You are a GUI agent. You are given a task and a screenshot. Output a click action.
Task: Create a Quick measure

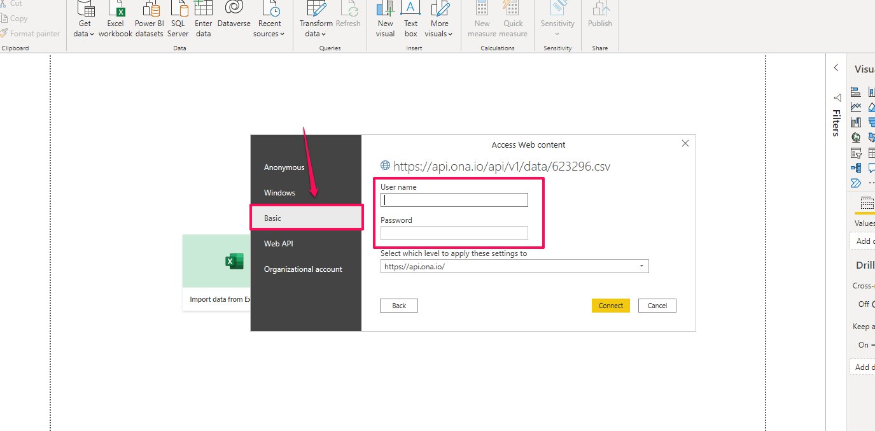tap(513, 20)
